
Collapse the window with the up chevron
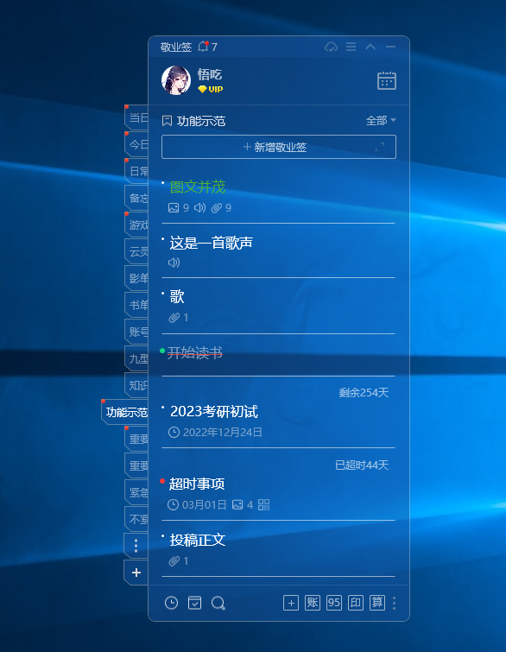click(x=370, y=47)
